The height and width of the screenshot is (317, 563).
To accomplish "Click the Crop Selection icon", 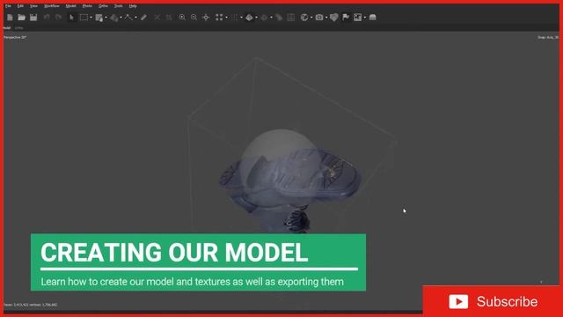I will [169, 18].
